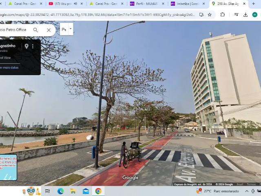Click the search magnifier icon in Maps
The width and height of the screenshot is (261, 196).
[35, 30]
